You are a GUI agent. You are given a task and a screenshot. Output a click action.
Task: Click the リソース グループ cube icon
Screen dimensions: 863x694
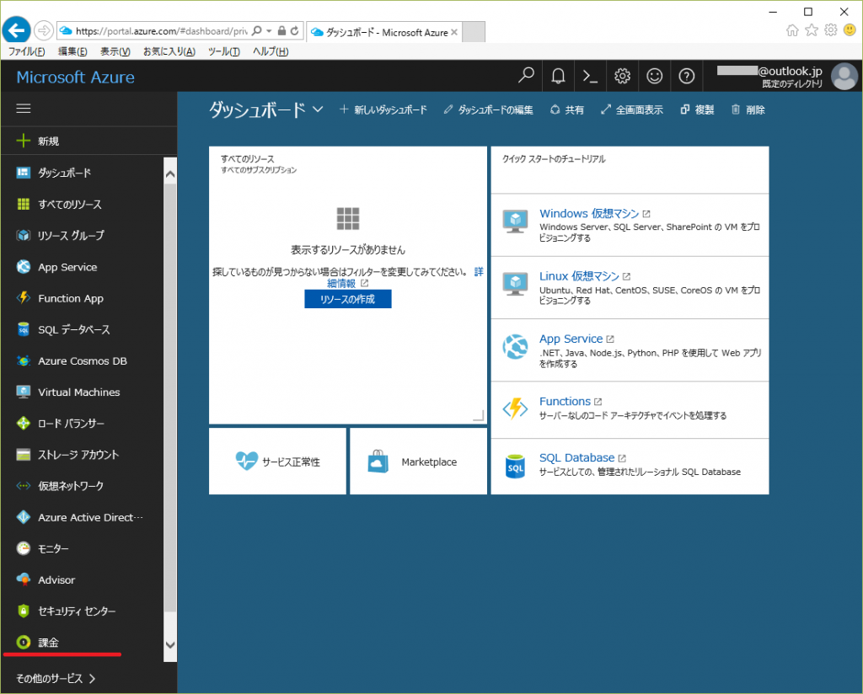click(x=23, y=235)
